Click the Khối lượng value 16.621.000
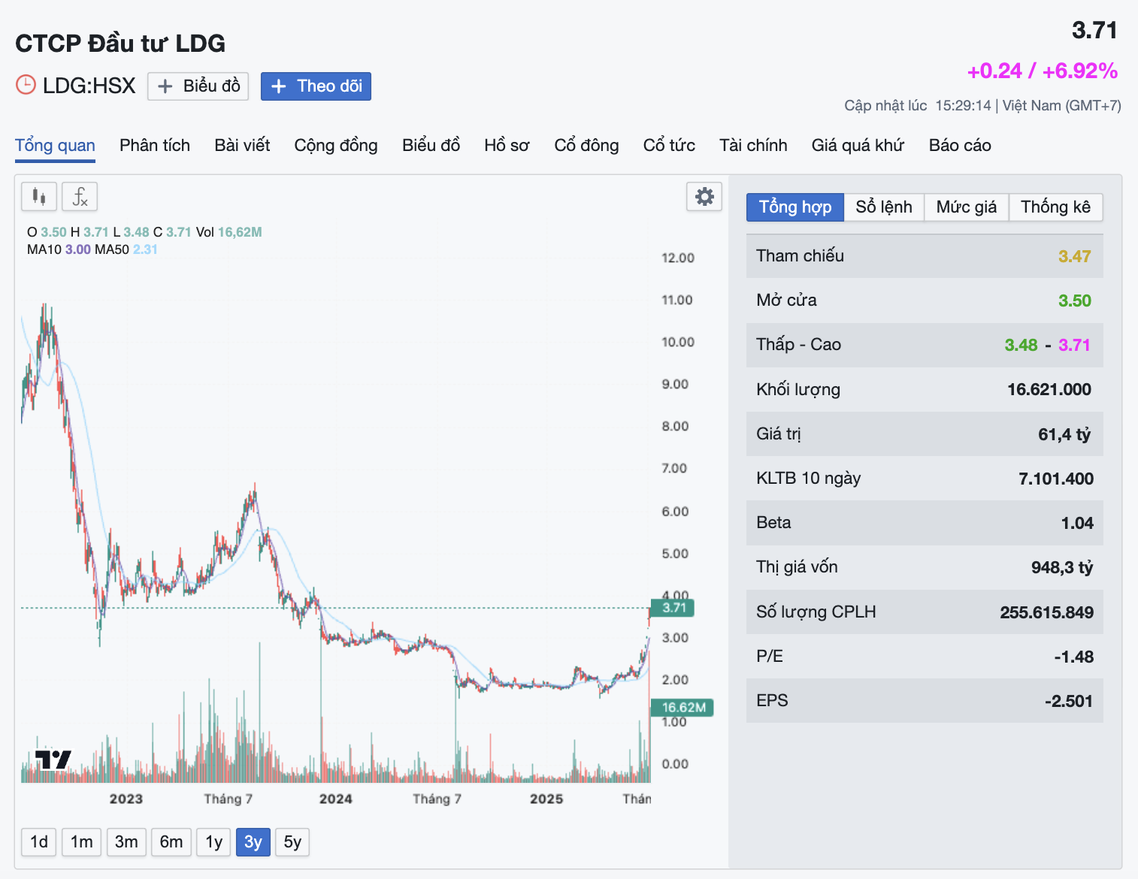 click(1049, 389)
